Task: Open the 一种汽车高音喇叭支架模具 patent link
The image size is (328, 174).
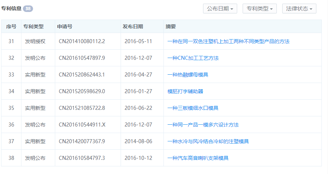Action: point(198,158)
